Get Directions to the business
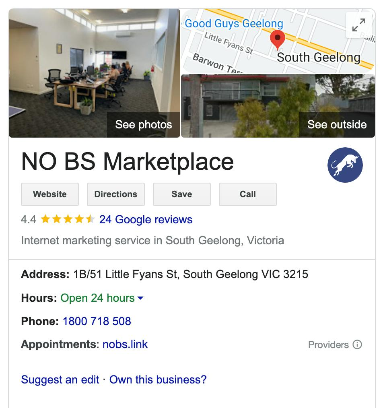383x408 pixels. (116, 194)
